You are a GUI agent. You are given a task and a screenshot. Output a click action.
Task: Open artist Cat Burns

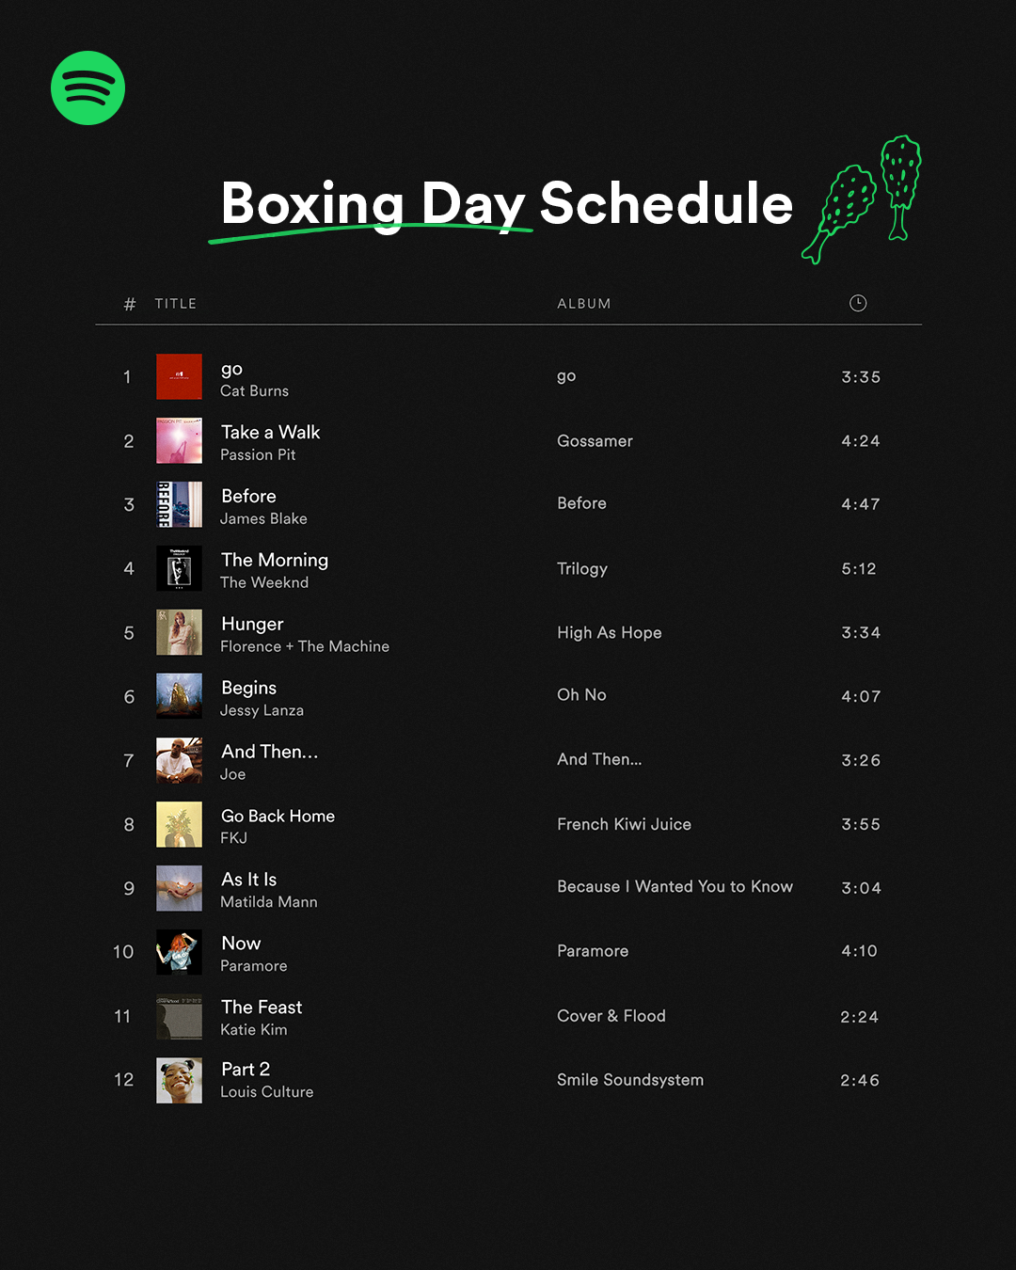coord(254,391)
